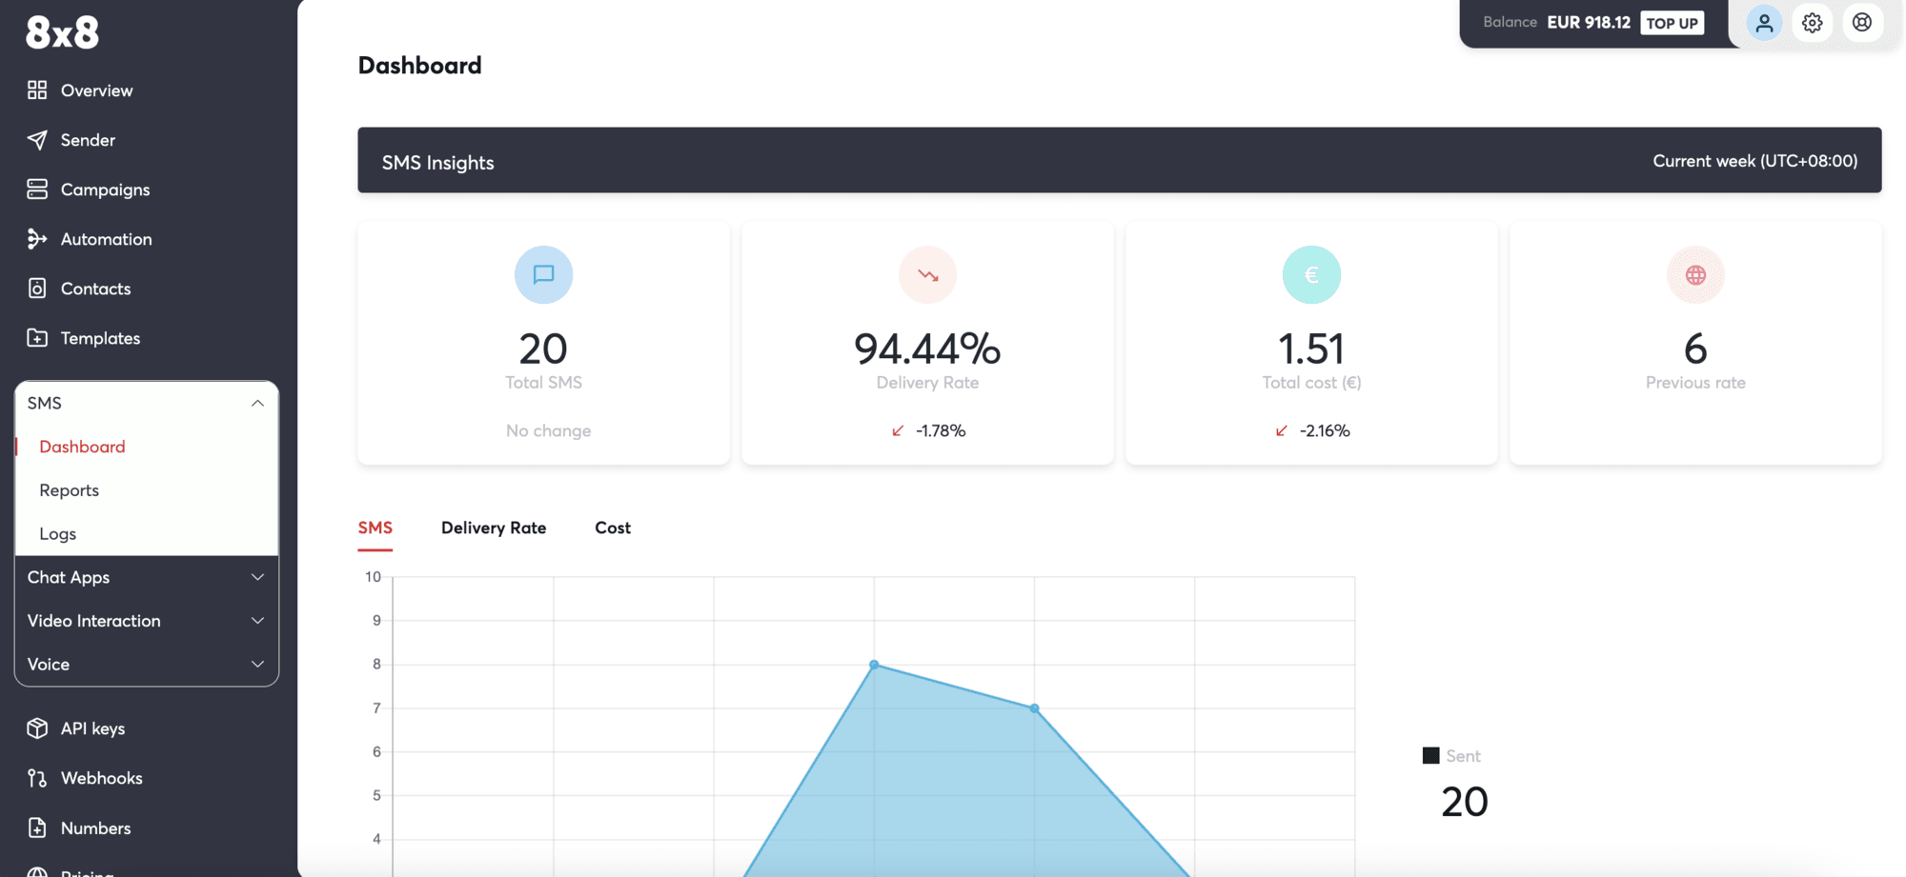Toggle the Sent series legend square
Image resolution: width=1906 pixels, height=877 pixels.
pyautogui.click(x=1430, y=756)
